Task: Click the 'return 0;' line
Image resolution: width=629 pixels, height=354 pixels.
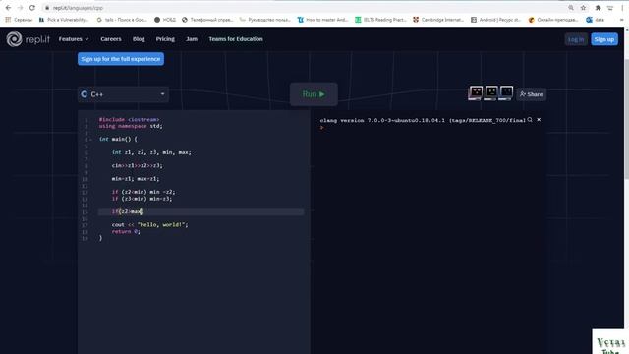Action: (126, 232)
